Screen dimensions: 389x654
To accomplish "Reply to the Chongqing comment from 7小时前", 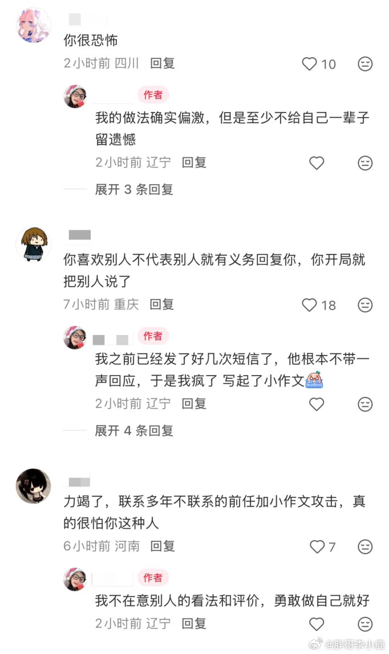I will pyautogui.click(x=162, y=305).
